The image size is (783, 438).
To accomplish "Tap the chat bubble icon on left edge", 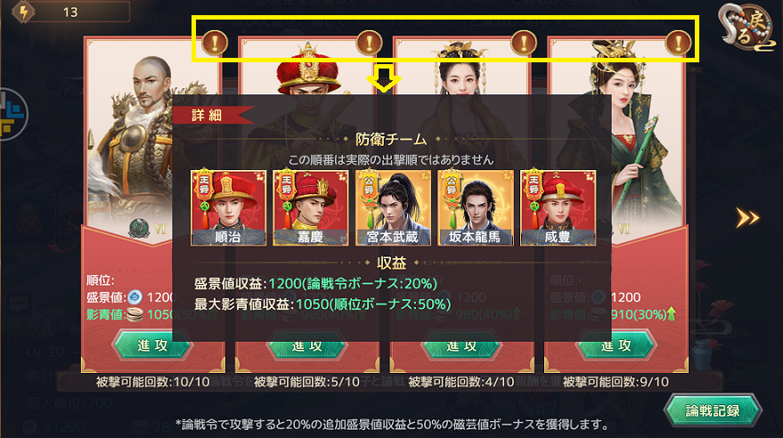I will coord(20,304).
